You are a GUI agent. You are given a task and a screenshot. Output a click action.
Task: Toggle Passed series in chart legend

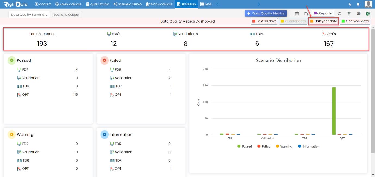(245, 147)
